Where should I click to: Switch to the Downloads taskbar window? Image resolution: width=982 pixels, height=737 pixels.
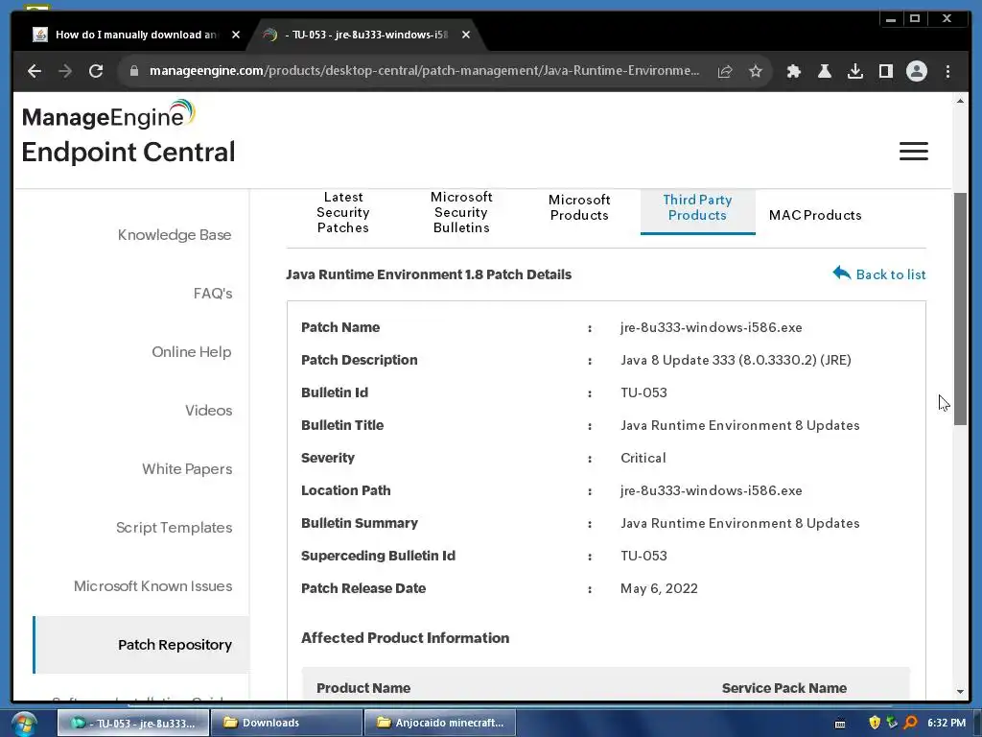pos(286,723)
